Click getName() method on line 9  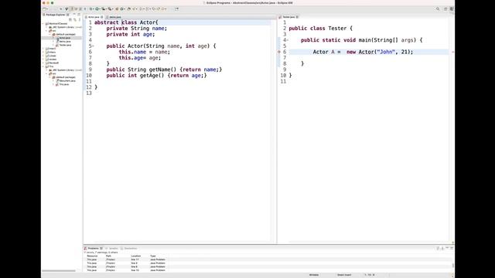coord(162,69)
